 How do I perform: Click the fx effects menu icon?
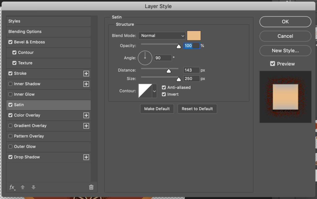click(x=12, y=187)
